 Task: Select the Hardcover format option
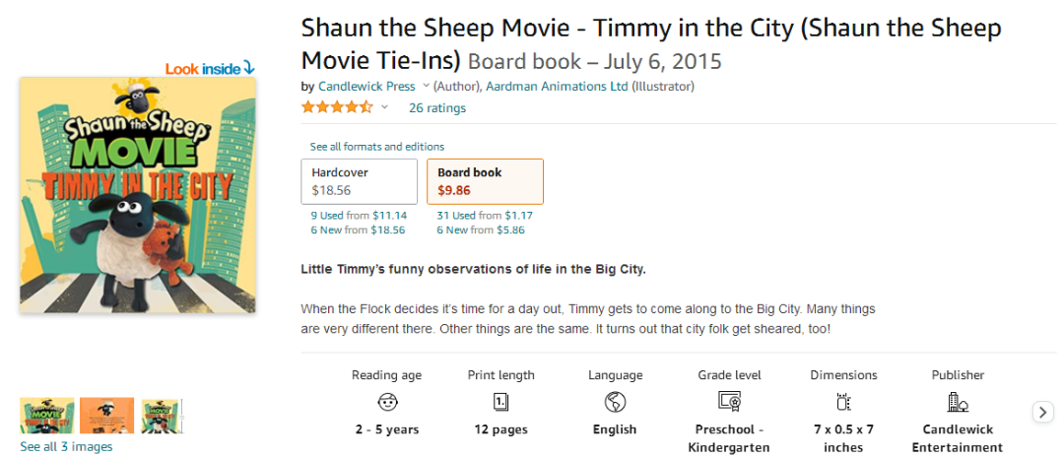(359, 181)
